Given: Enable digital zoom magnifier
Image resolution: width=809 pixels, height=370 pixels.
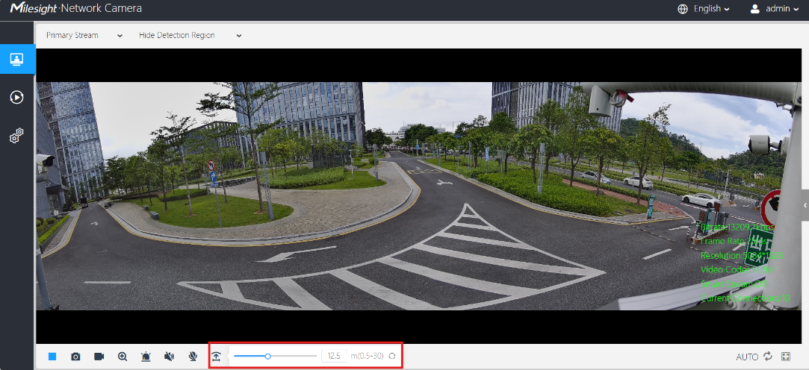Looking at the screenshot, I should coord(123,357).
